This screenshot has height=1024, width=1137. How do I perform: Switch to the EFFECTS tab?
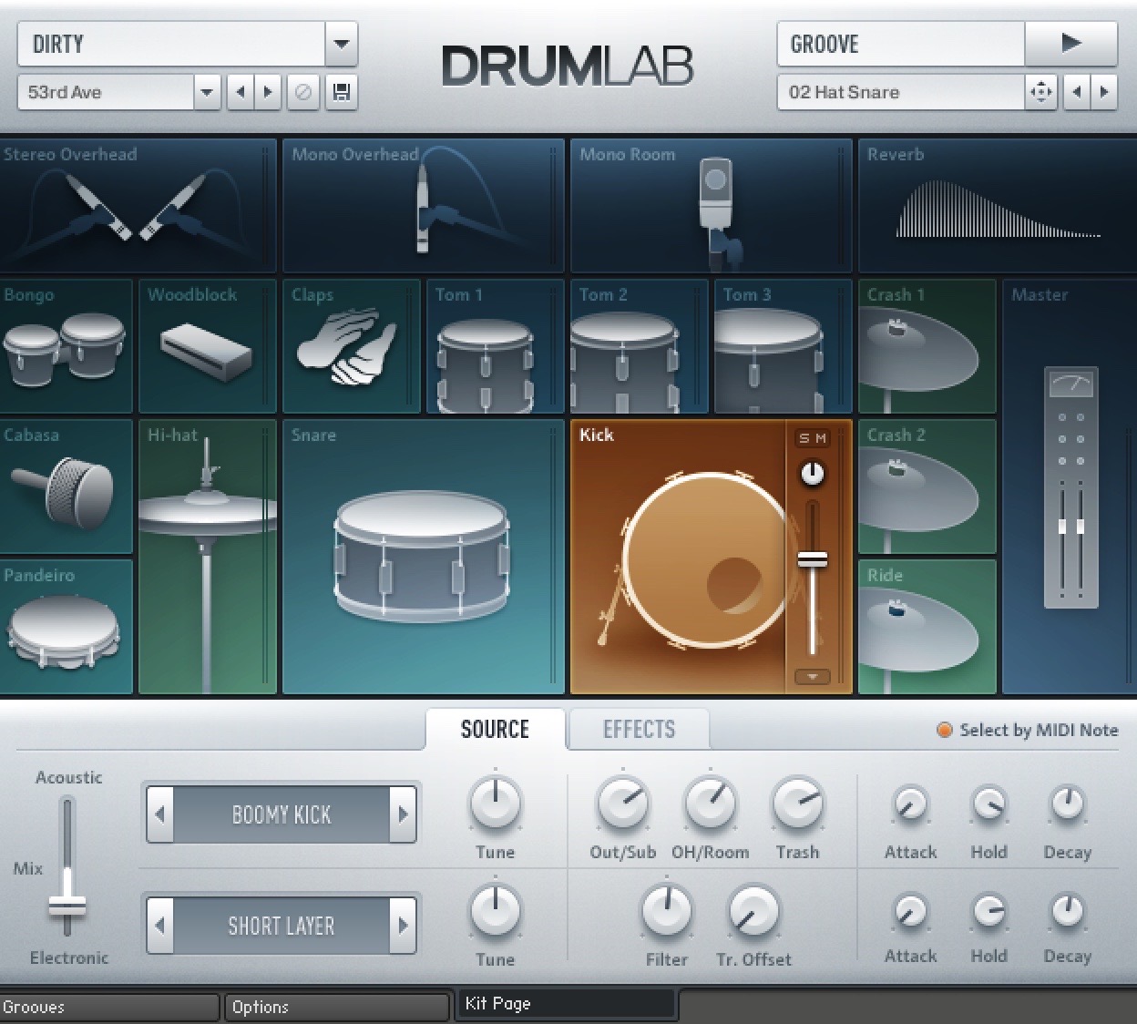[639, 729]
